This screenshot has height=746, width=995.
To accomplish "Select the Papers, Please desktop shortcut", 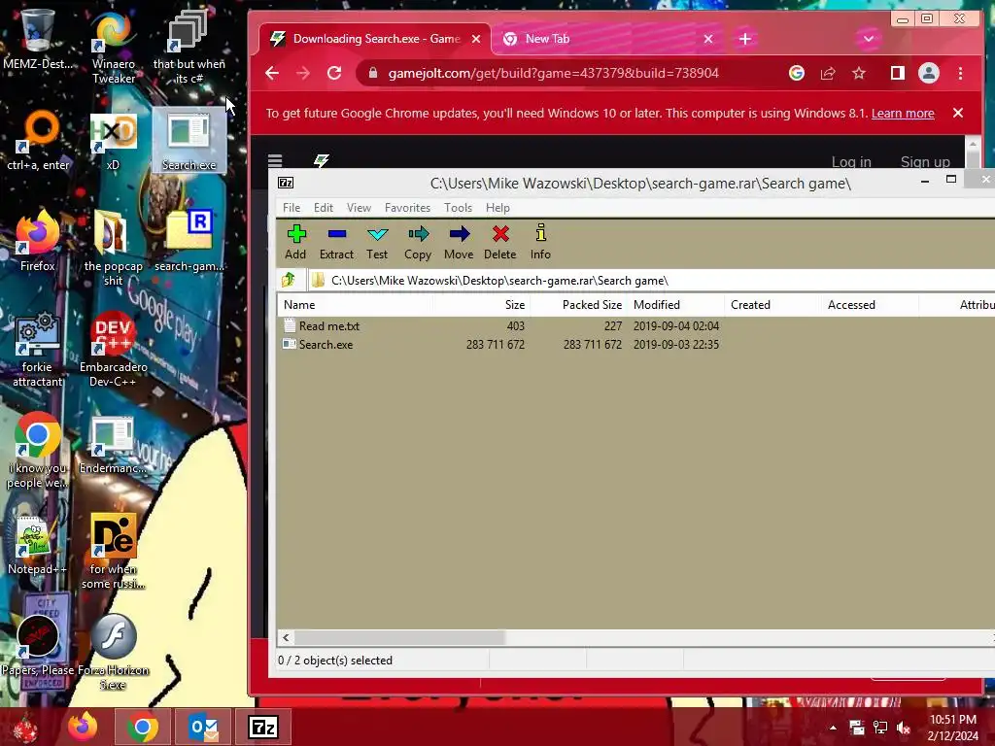I will click(38, 644).
